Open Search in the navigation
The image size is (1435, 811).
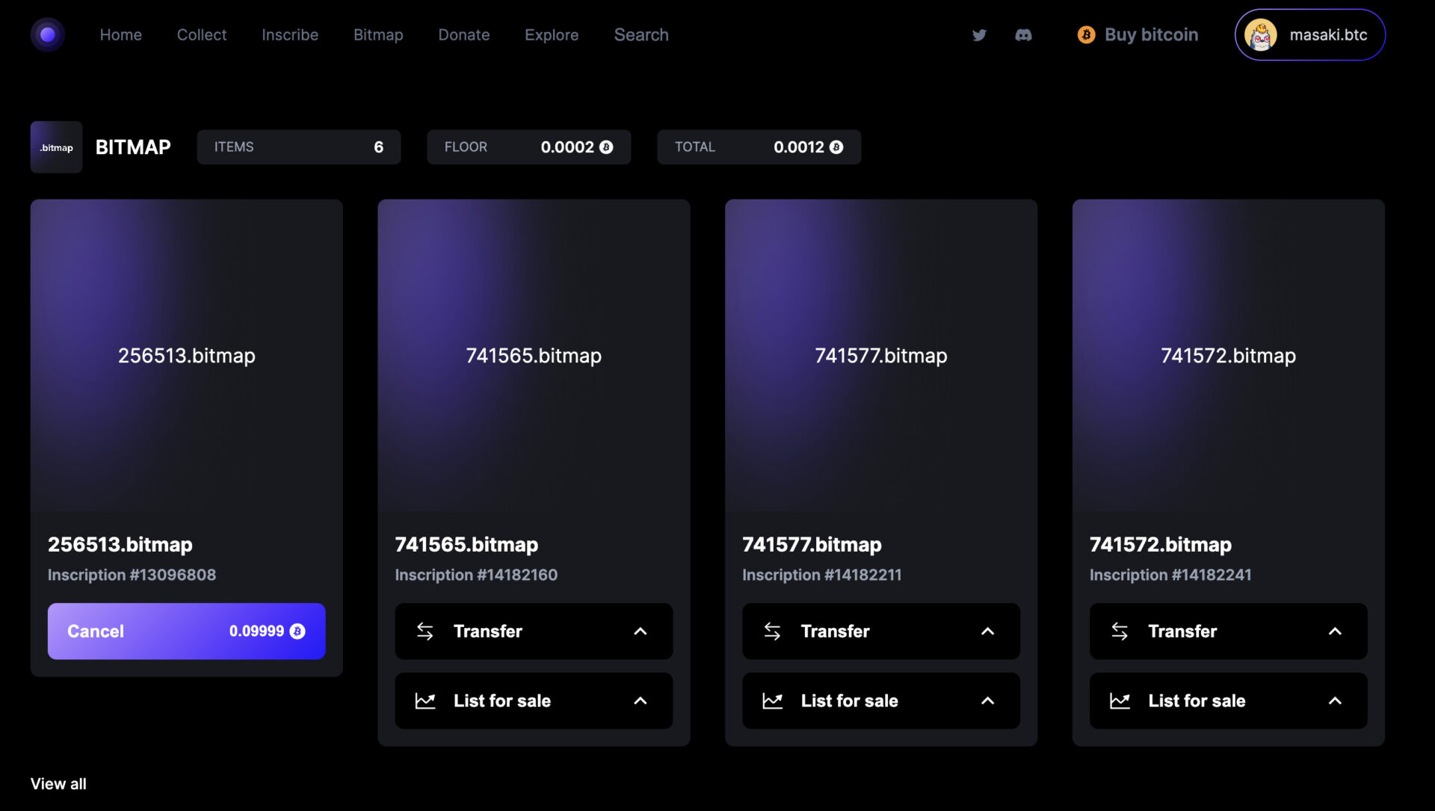click(x=641, y=34)
